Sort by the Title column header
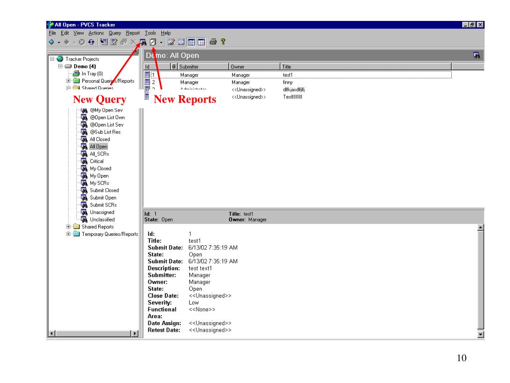Screen dimensions: 510x383 [x=366, y=66]
